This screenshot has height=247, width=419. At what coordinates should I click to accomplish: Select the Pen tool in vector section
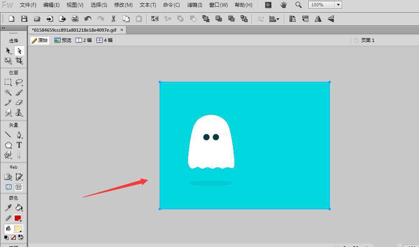[x=19, y=135]
